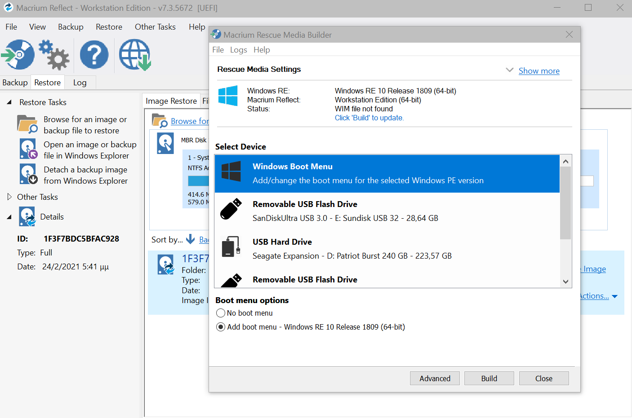Click the Macrium Rescue Media Builder title icon
The height and width of the screenshot is (418, 632).
coord(216,34)
